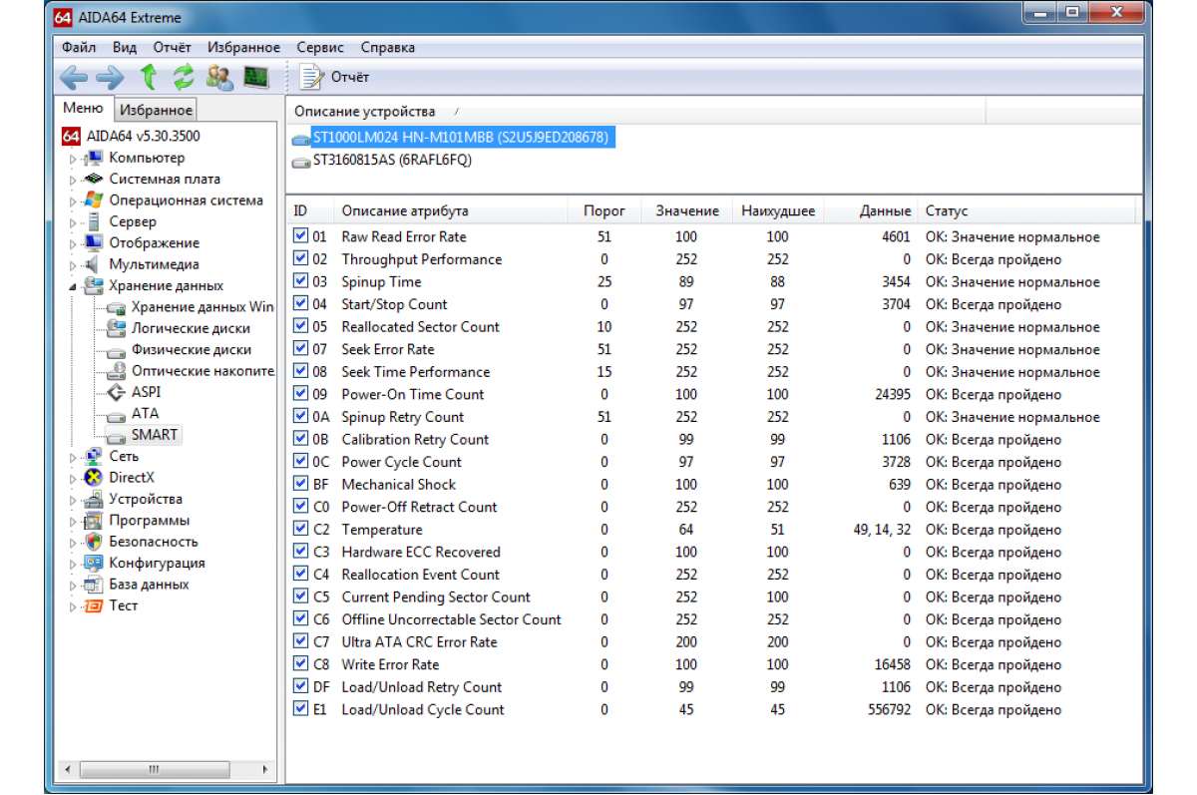Image resolution: width=1197 pixels, height=795 pixels.
Task: Select the Сеть network icon
Action: pos(94,456)
